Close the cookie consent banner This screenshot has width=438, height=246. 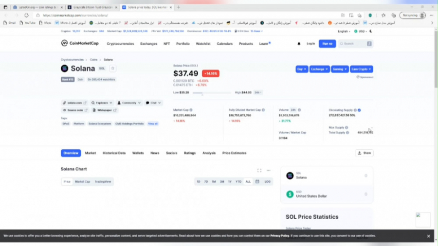click(x=428, y=236)
